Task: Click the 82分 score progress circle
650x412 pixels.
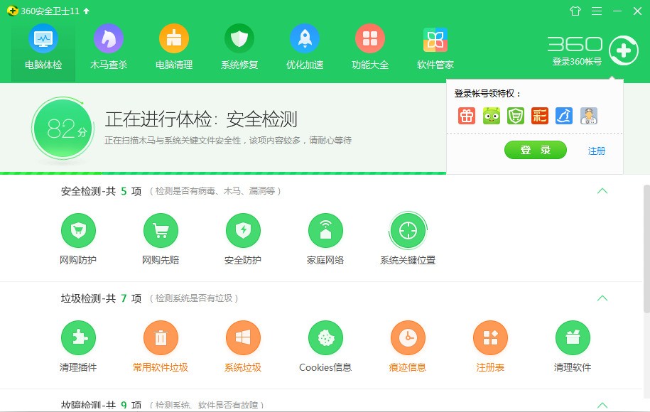Action: 63,129
